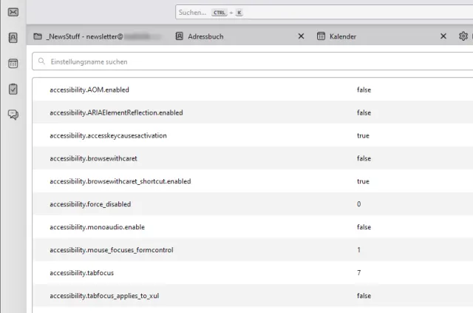The image size is (473, 313).
Task: Click the accessibility.tabfocus value 7
Action: pos(359,272)
